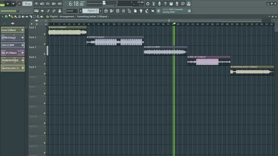Toggle the metronome icon

36,3
